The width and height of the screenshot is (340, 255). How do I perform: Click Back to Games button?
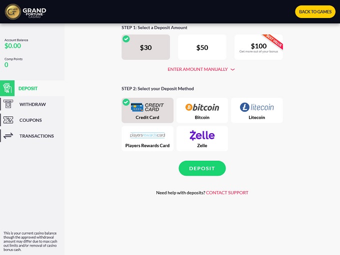click(315, 11)
